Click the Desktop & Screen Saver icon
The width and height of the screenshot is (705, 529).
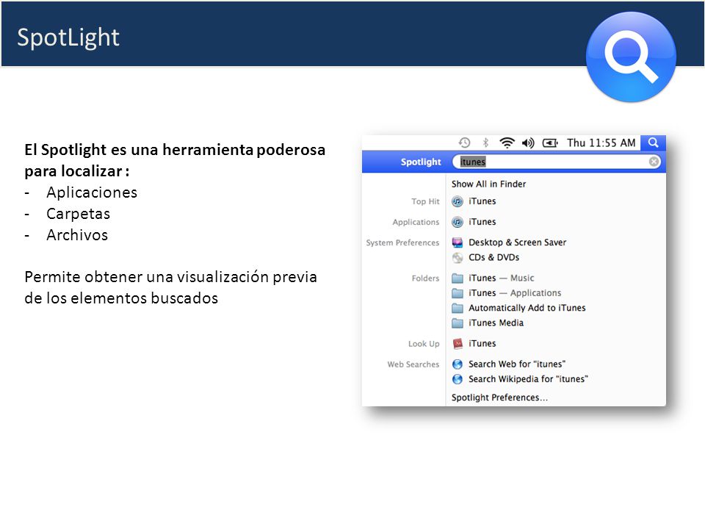coord(458,242)
